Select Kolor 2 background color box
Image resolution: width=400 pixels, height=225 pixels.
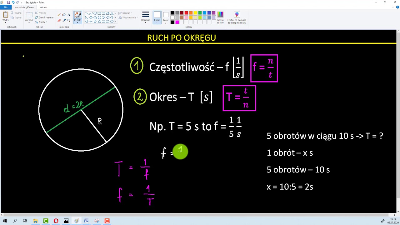[166, 17]
